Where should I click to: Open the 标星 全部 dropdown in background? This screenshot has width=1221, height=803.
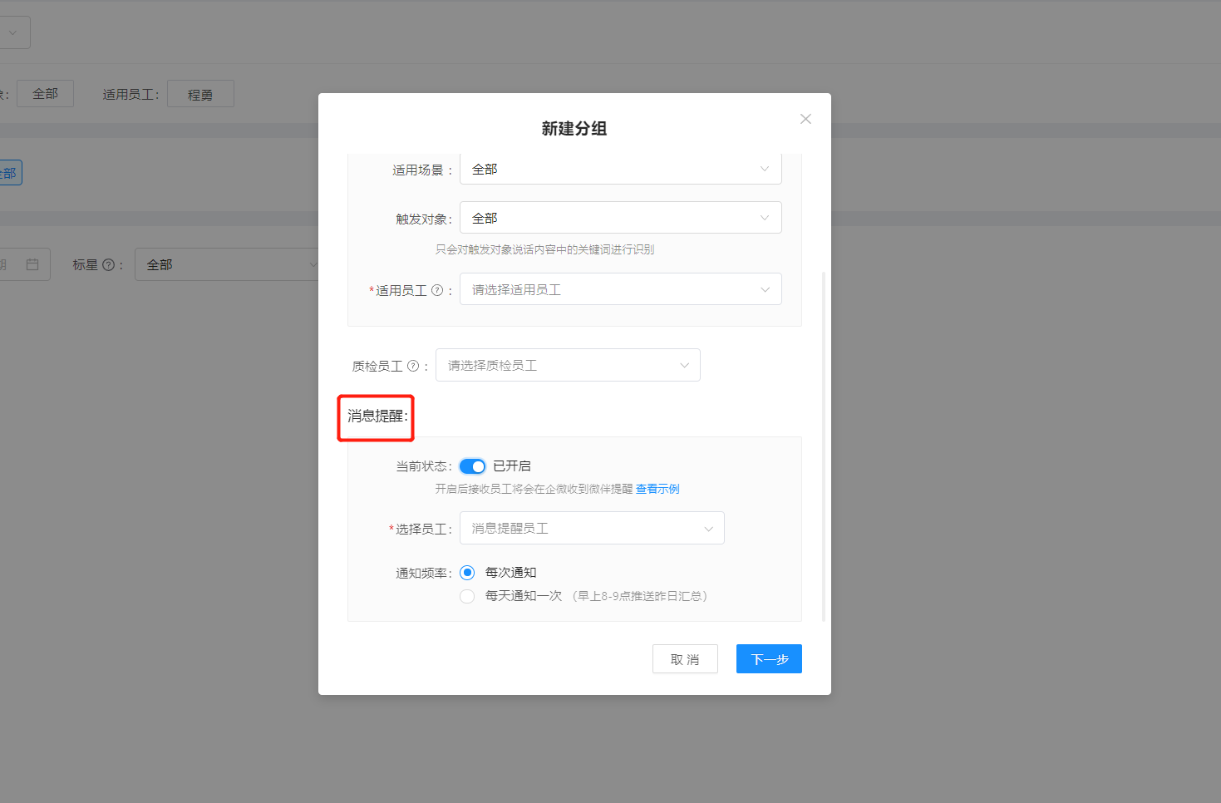[x=227, y=264]
